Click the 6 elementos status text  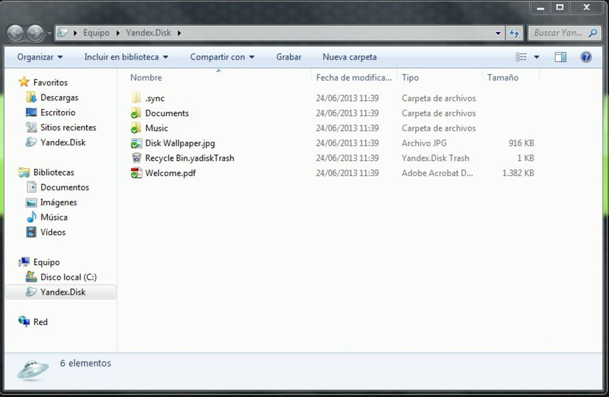pos(86,363)
